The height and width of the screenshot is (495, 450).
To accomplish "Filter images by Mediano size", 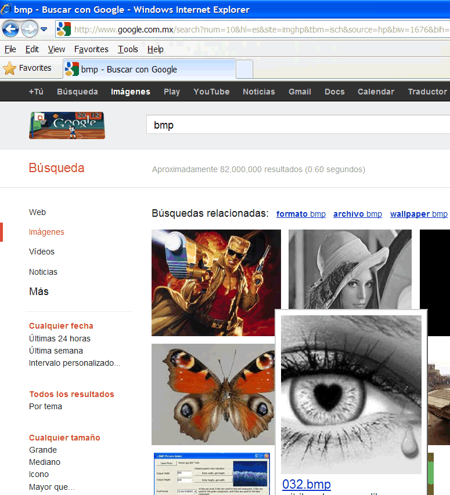I will click(x=45, y=462).
